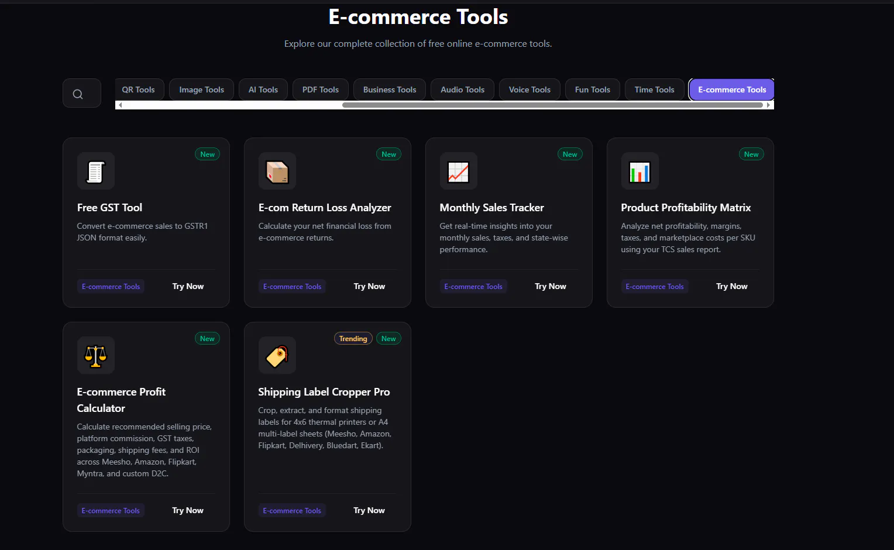Click the 'Explore our complete collection' subtitle text
The width and height of the screenshot is (894, 550).
pos(418,44)
